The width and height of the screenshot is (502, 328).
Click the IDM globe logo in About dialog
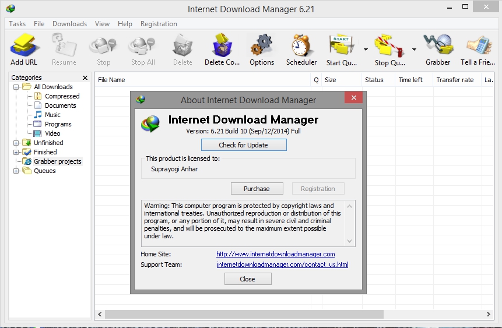coord(150,124)
